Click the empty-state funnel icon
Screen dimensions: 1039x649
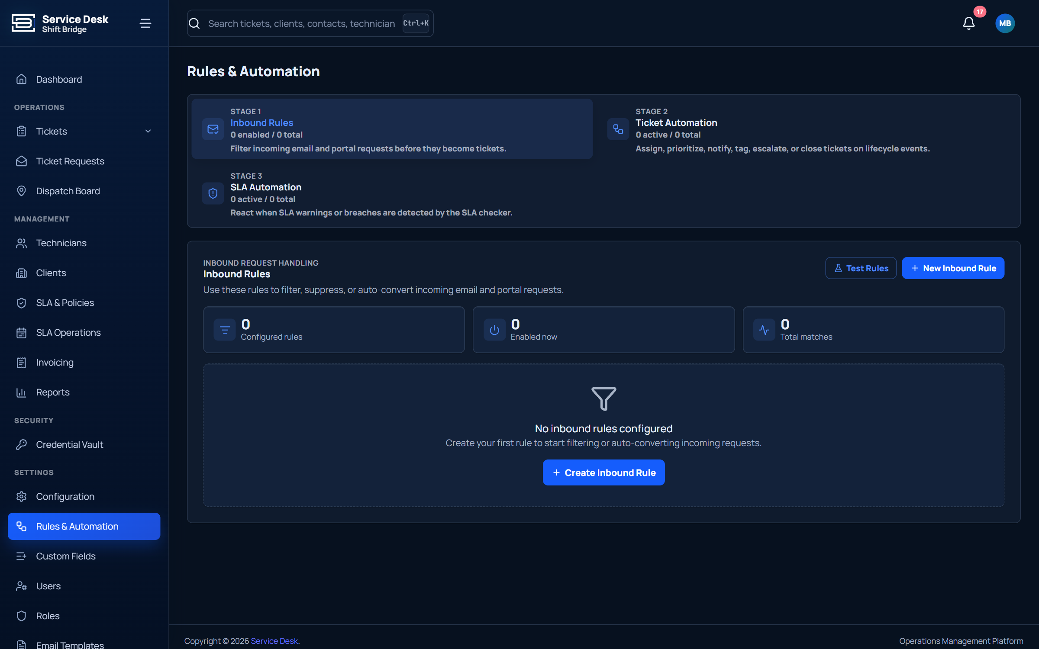click(x=603, y=398)
